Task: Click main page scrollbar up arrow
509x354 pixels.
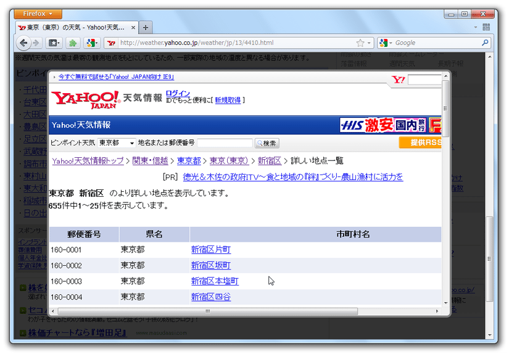Action: (x=489, y=57)
